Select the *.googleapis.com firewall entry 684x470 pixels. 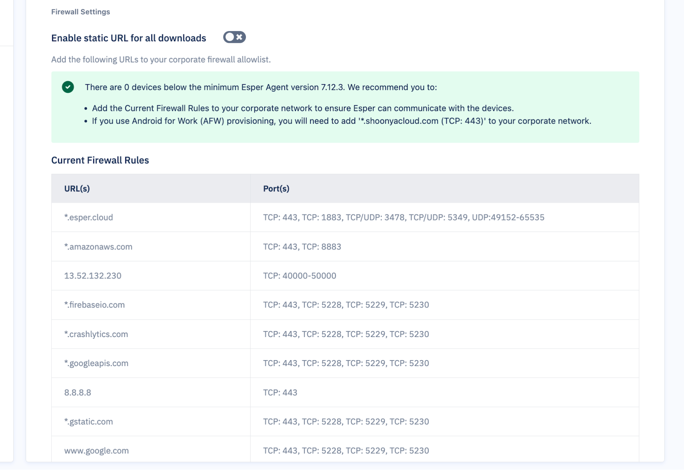tap(96, 363)
